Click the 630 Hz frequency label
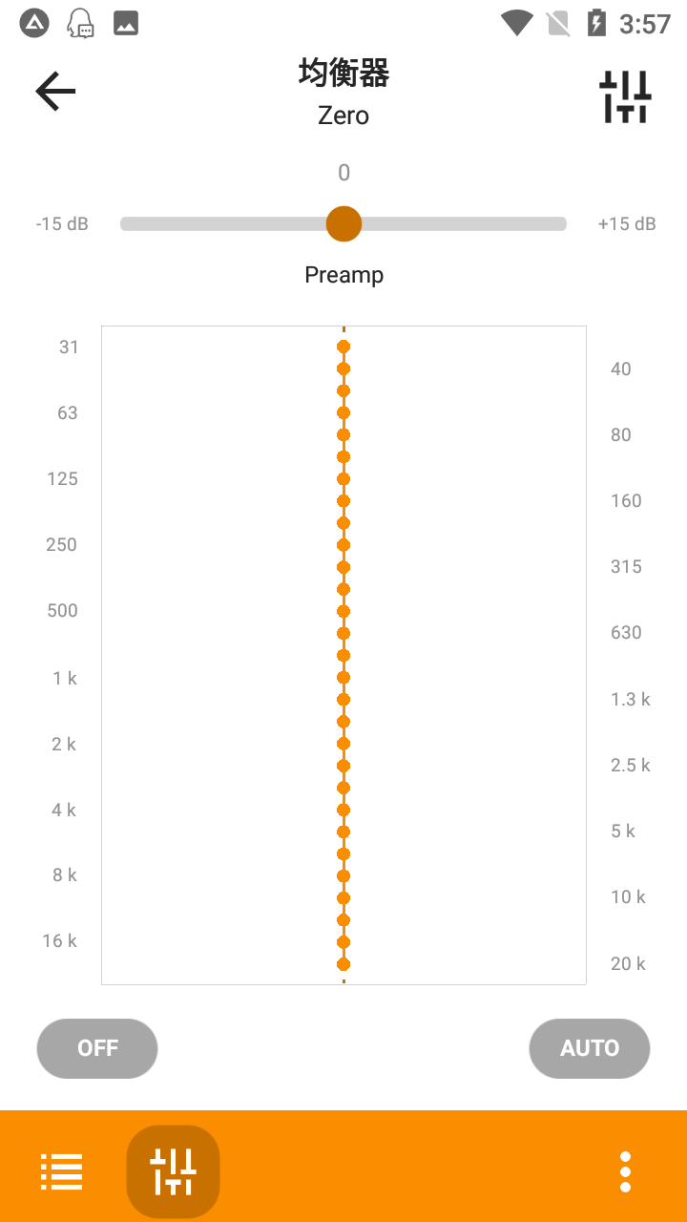Viewport: 687px width, 1222px height. [626, 632]
